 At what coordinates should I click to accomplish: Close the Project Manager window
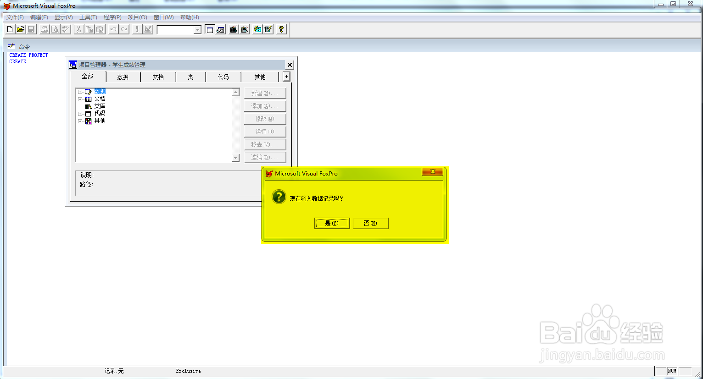(x=290, y=65)
